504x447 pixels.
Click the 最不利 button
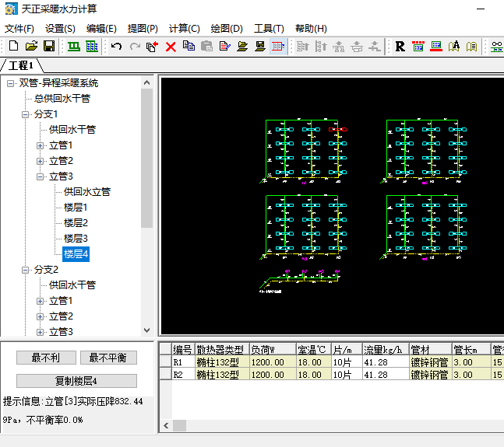(46, 358)
